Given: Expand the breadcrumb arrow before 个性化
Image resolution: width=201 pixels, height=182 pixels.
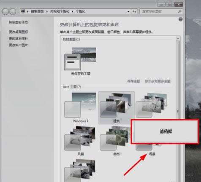Looking at the screenshot, I should coord(73,11).
